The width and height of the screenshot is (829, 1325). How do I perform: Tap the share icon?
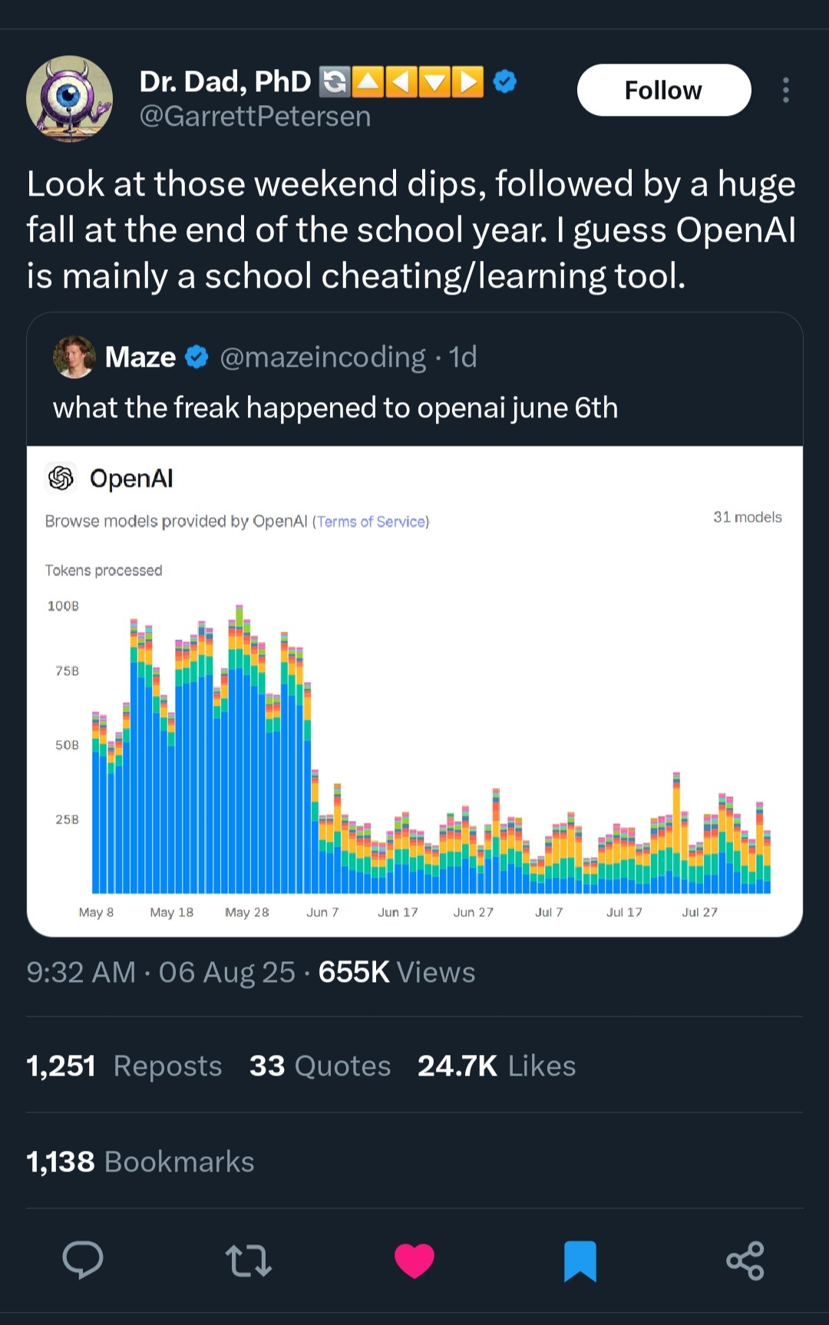[x=745, y=1260]
